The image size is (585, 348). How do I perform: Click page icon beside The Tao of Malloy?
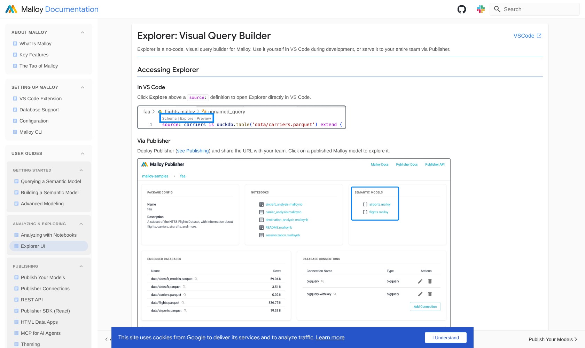click(15, 66)
